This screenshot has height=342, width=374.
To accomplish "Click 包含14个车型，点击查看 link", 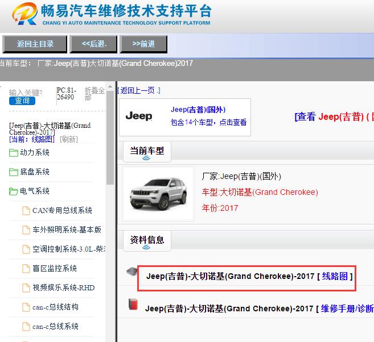I will tap(208, 122).
